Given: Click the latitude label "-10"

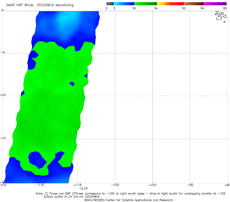Looking at the screenshot, I should click(x=3, y=95).
